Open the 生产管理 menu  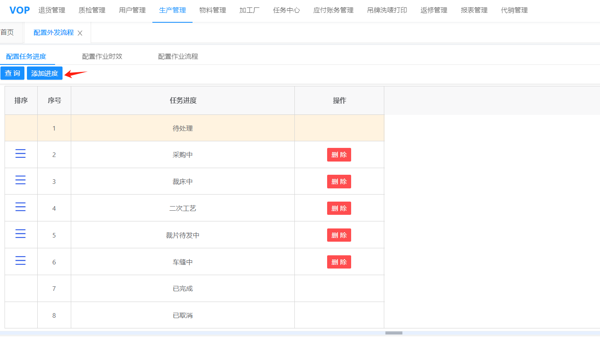[x=172, y=10]
